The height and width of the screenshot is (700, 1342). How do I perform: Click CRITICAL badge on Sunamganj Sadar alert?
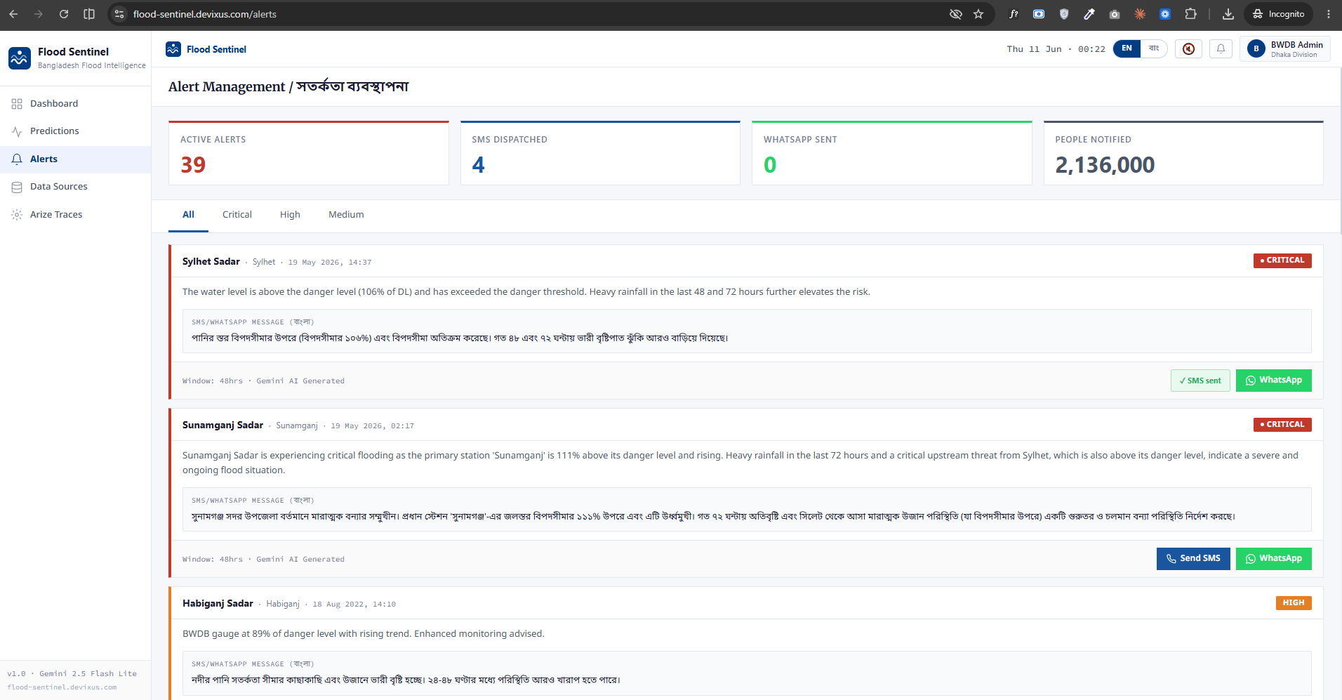tap(1282, 425)
